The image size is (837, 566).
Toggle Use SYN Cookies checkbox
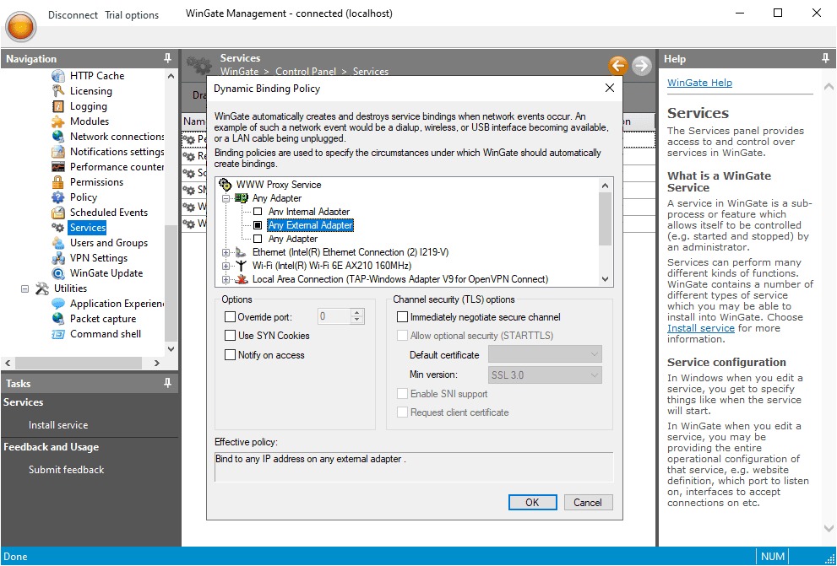tap(231, 336)
